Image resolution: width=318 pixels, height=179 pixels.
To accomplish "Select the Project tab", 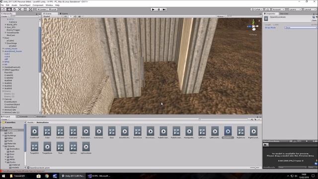I will (x=6, y=116).
